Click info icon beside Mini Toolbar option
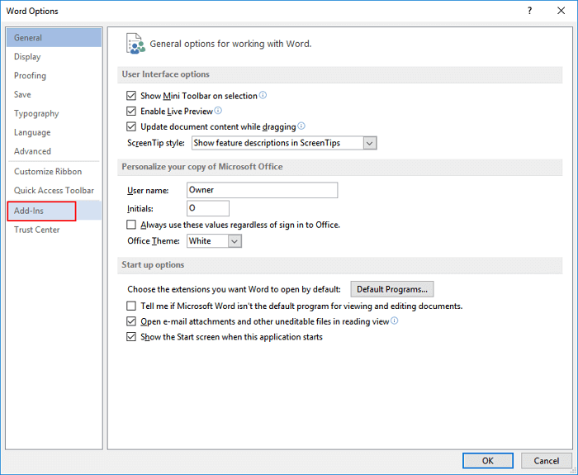Image resolution: width=578 pixels, height=475 pixels. tap(263, 96)
